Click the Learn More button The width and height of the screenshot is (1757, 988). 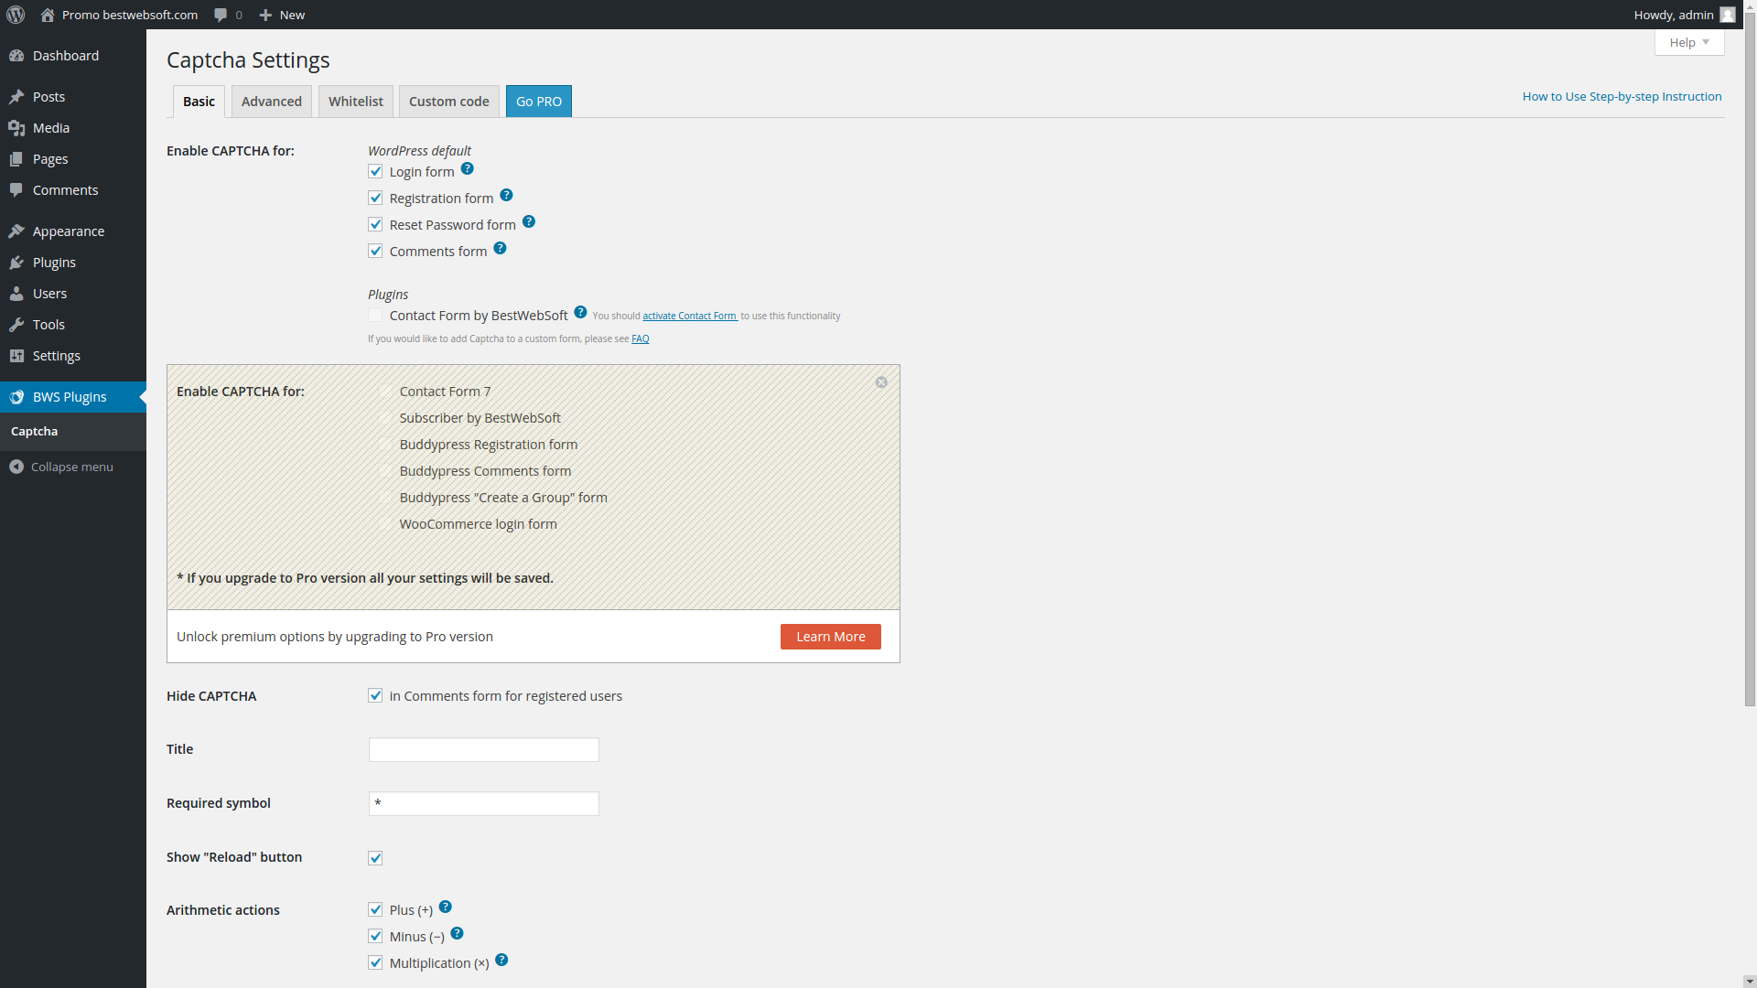pyautogui.click(x=831, y=637)
